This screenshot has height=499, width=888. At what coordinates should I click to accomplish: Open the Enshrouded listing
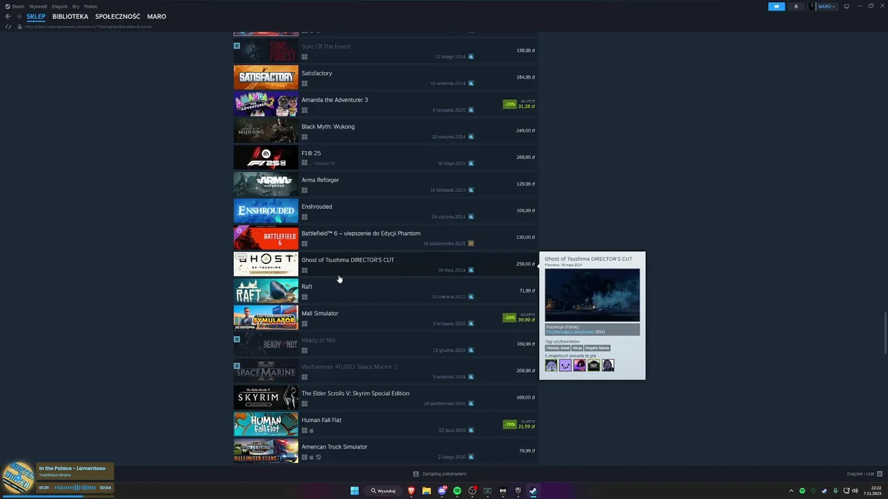pos(386,211)
